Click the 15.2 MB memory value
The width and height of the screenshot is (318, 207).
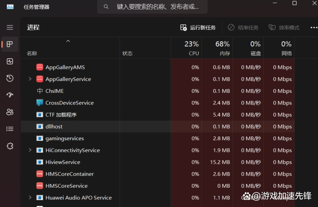220,162
